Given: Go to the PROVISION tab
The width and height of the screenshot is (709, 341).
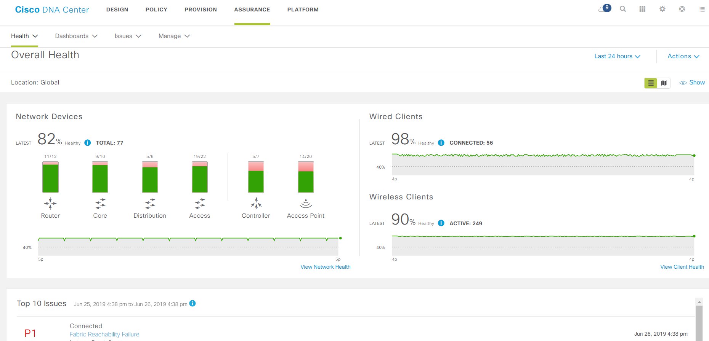Looking at the screenshot, I should (x=201, y=10).
